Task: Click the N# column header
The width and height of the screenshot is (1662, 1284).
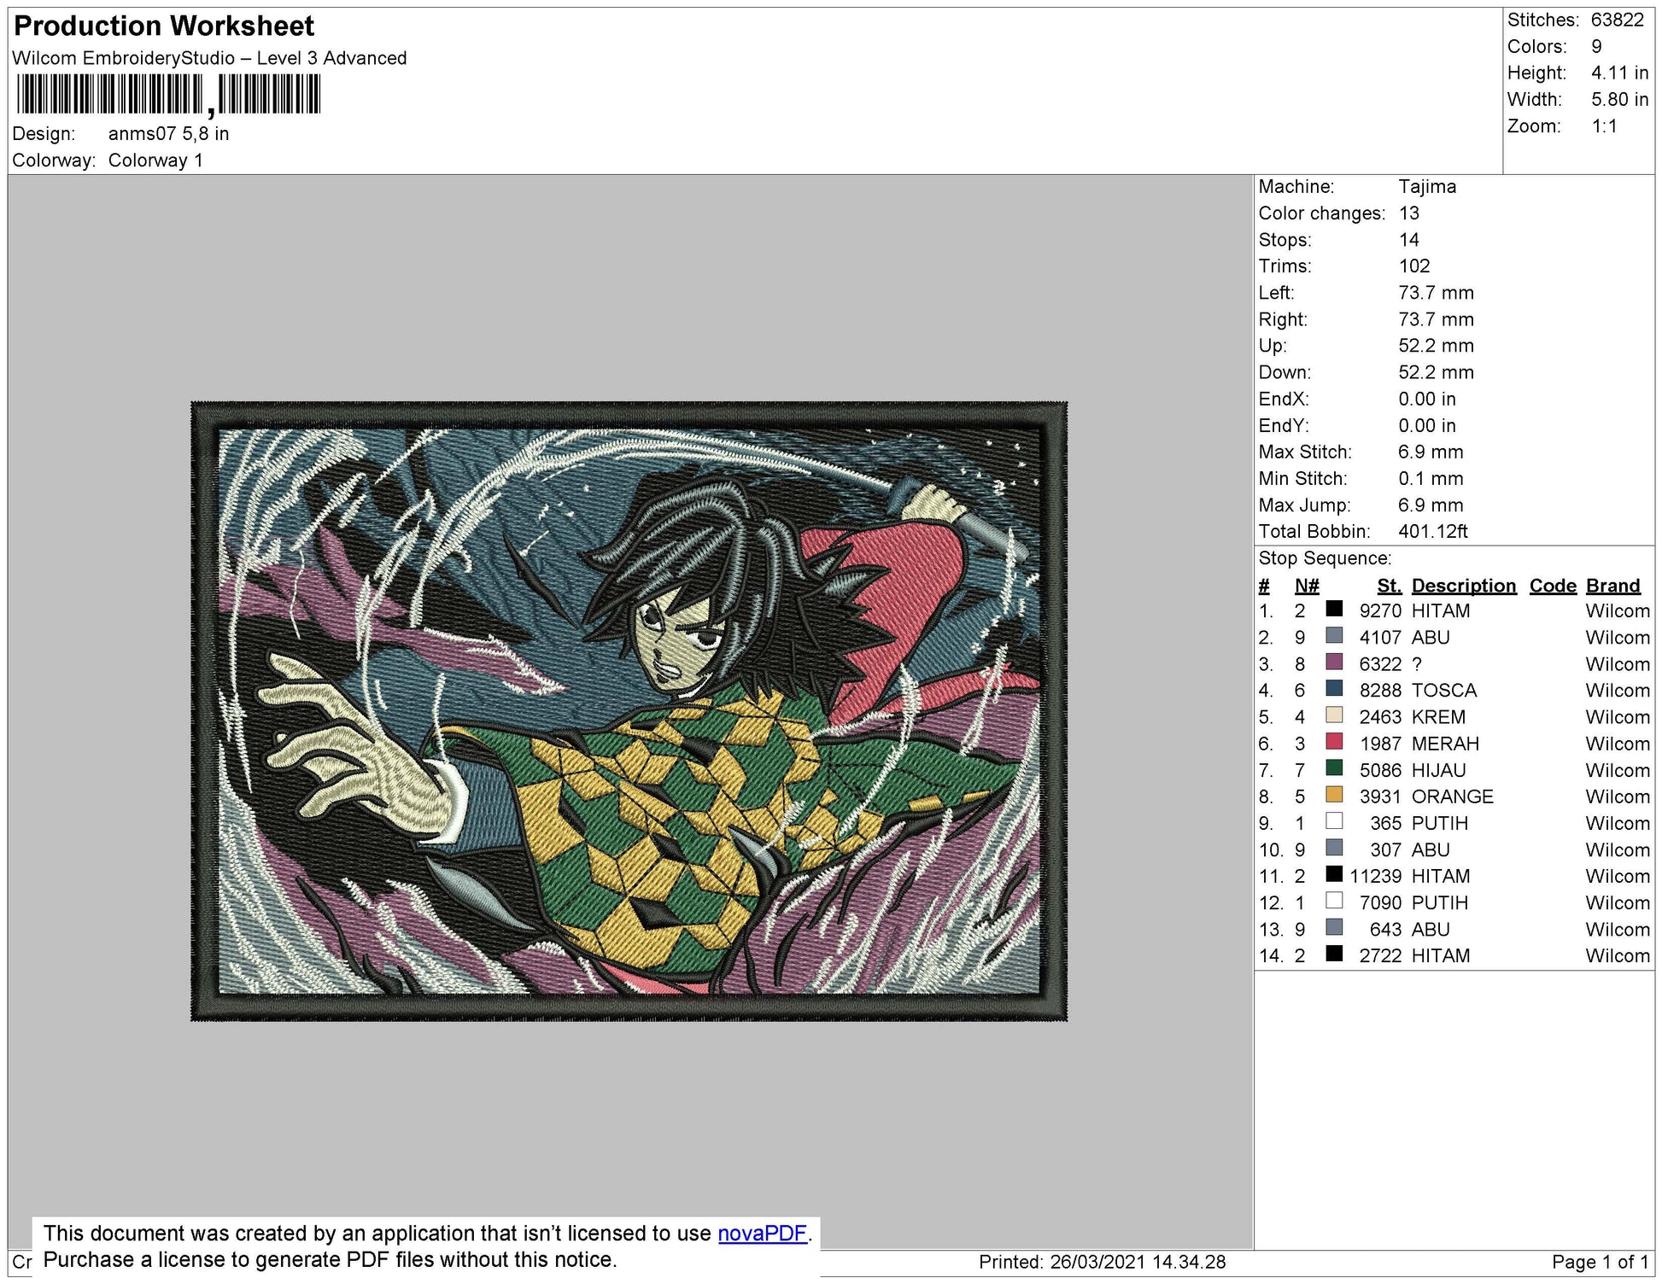Action: [x=1306, y=586]
